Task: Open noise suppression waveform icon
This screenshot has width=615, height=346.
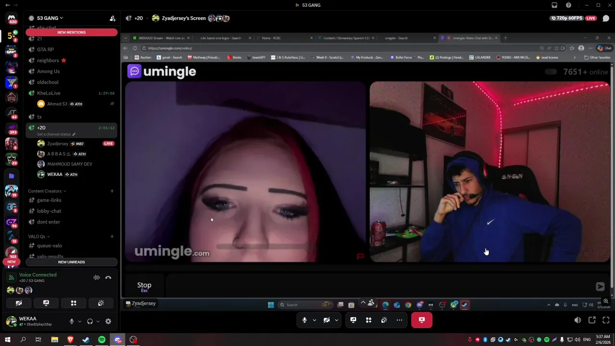Action: 97,277
